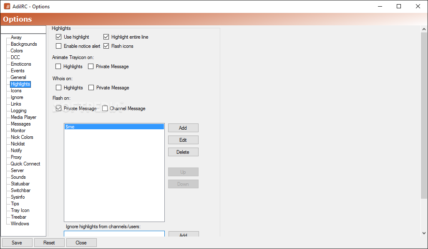
Task: Open DCC settings in the tree
Action: click(15, 57)
